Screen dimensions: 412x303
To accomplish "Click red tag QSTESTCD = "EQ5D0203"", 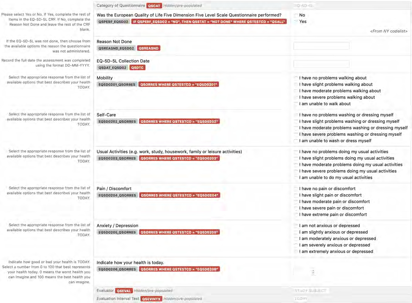I will [x=179, y=158].
